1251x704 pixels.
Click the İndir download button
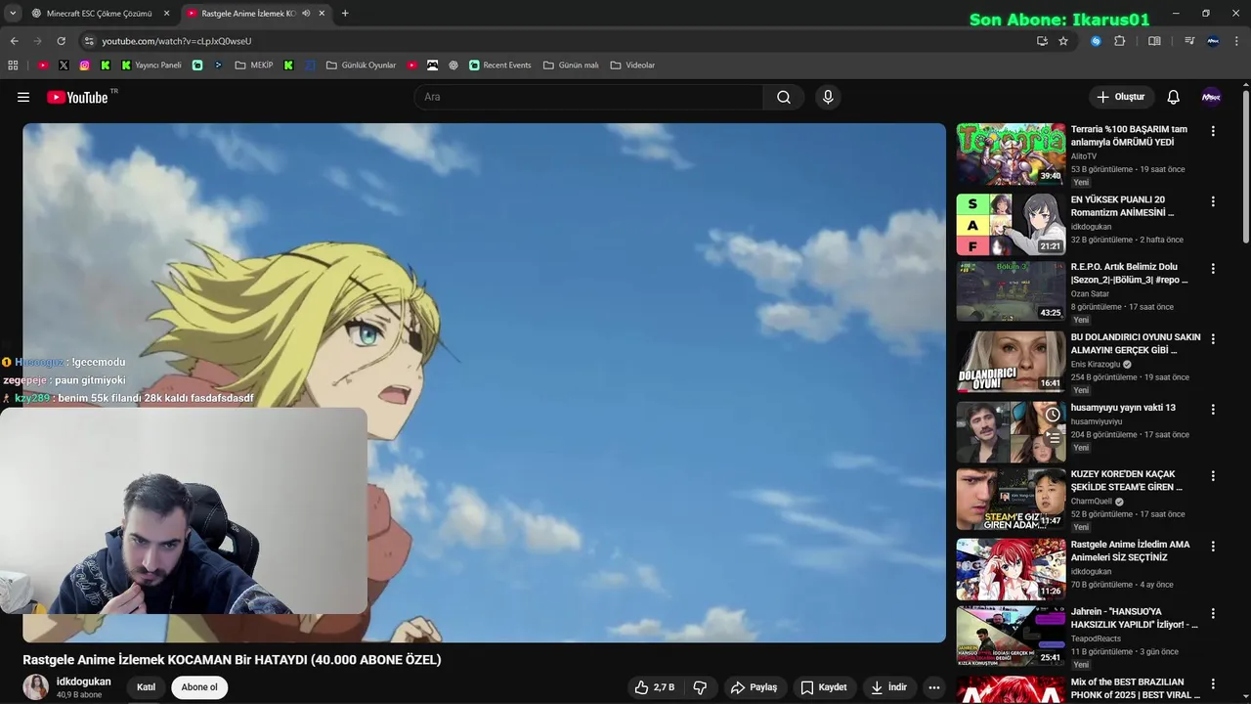click(x=889, y=687)
